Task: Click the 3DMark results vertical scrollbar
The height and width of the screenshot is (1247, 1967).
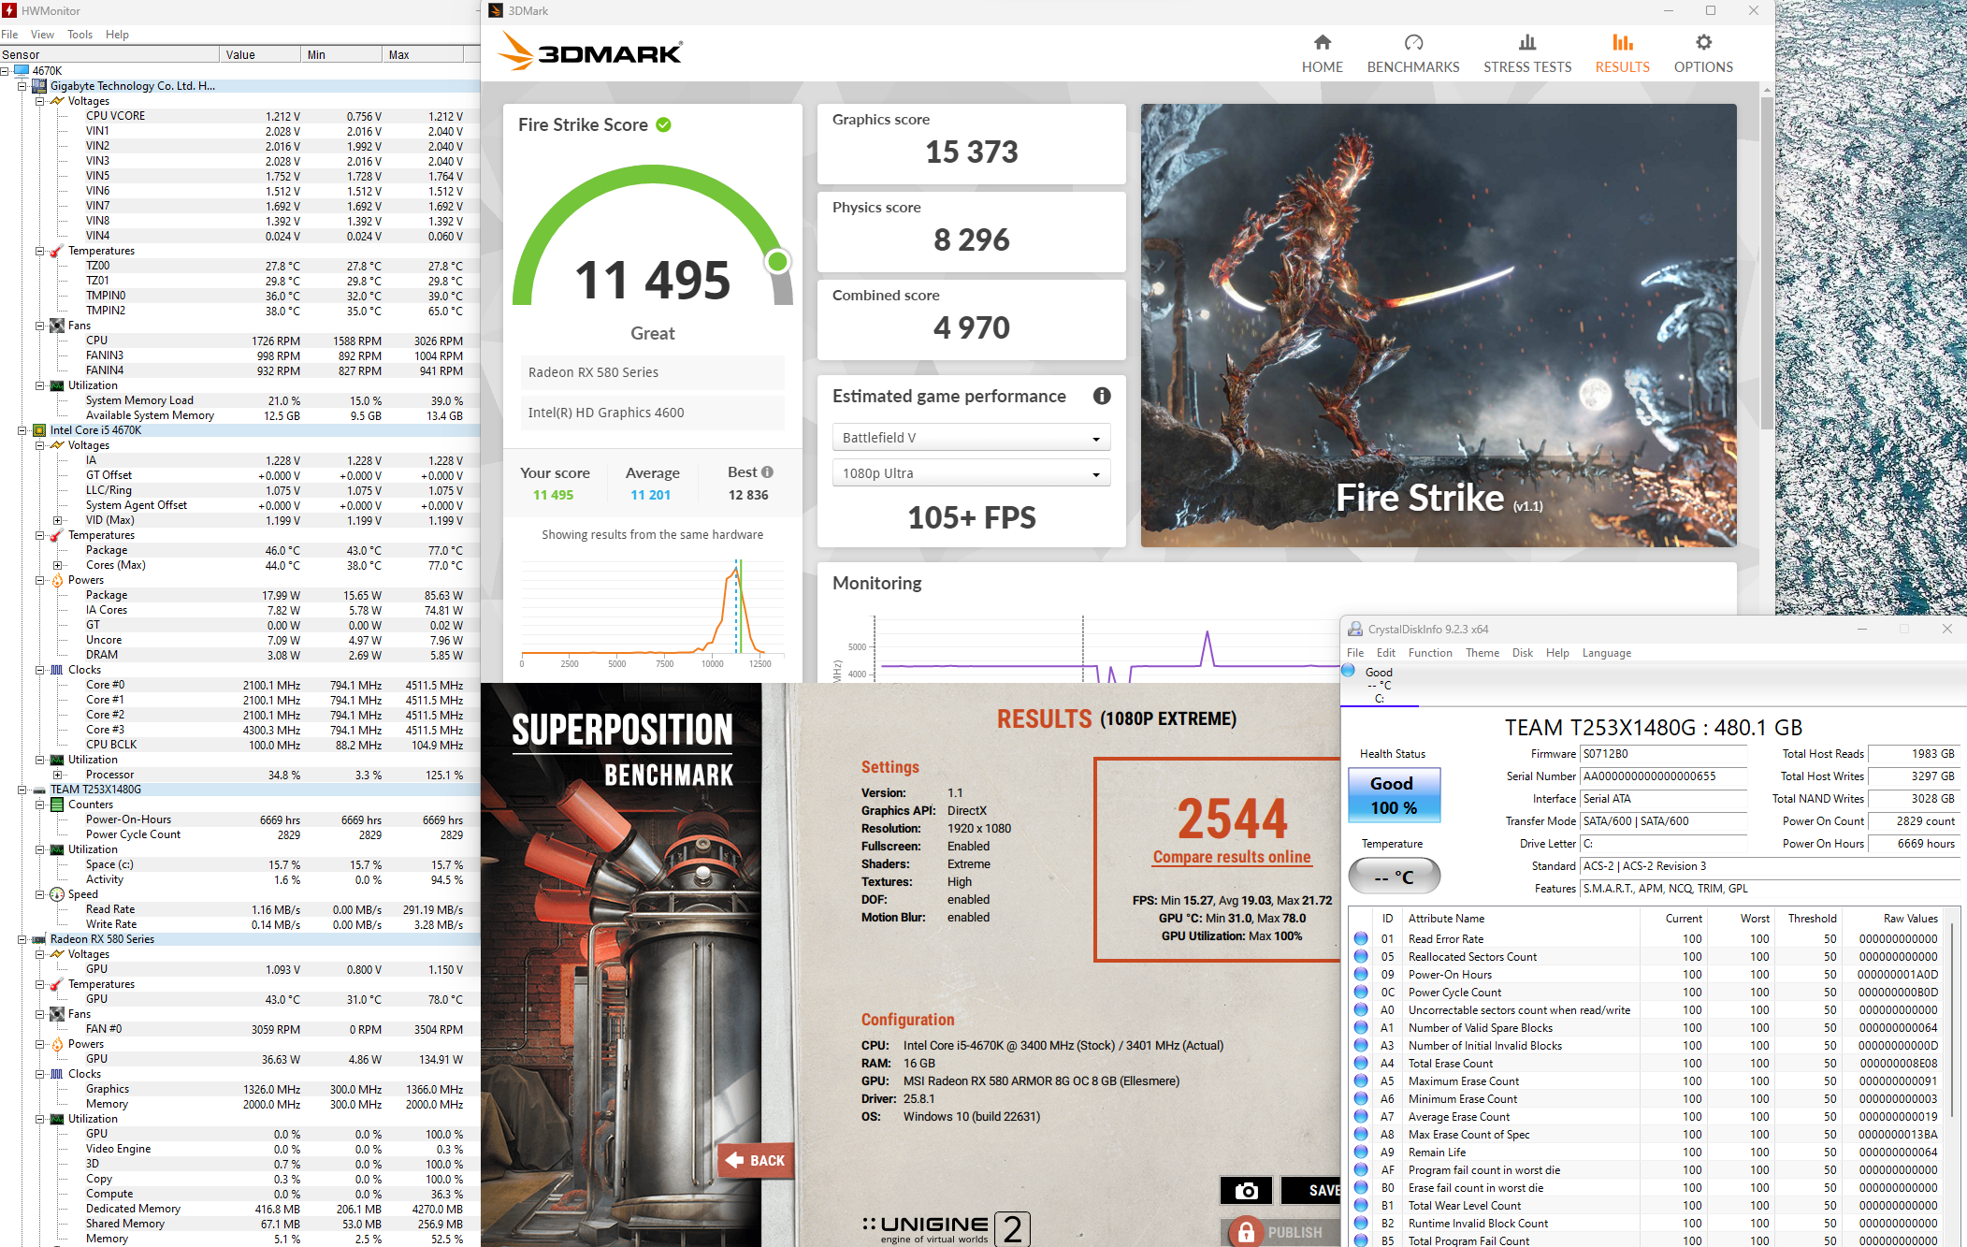Action: [x=1766, y=262]
